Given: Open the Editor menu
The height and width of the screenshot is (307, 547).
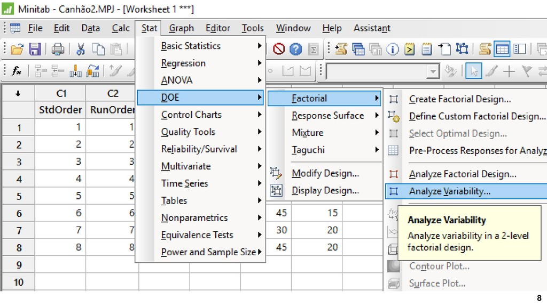Looking at the screenshot, I should (x=218, y=28).
